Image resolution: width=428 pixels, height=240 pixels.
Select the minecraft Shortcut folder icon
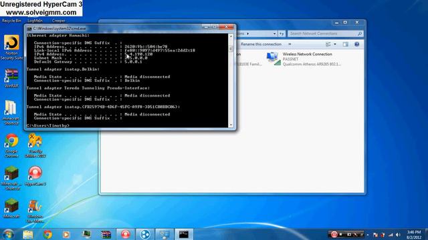click(11, 113)
